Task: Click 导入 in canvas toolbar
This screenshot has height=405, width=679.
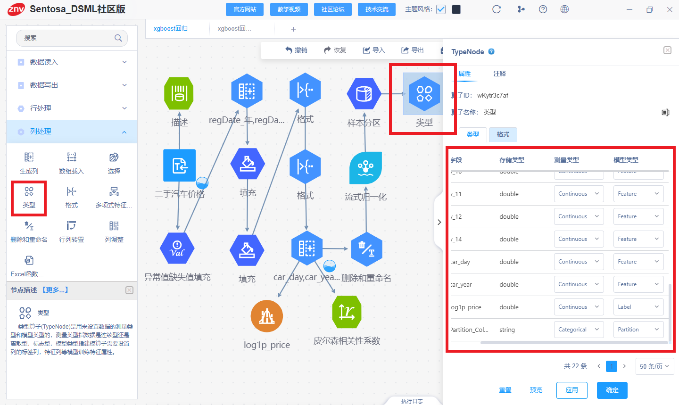Action: click(x=373, y=50)
